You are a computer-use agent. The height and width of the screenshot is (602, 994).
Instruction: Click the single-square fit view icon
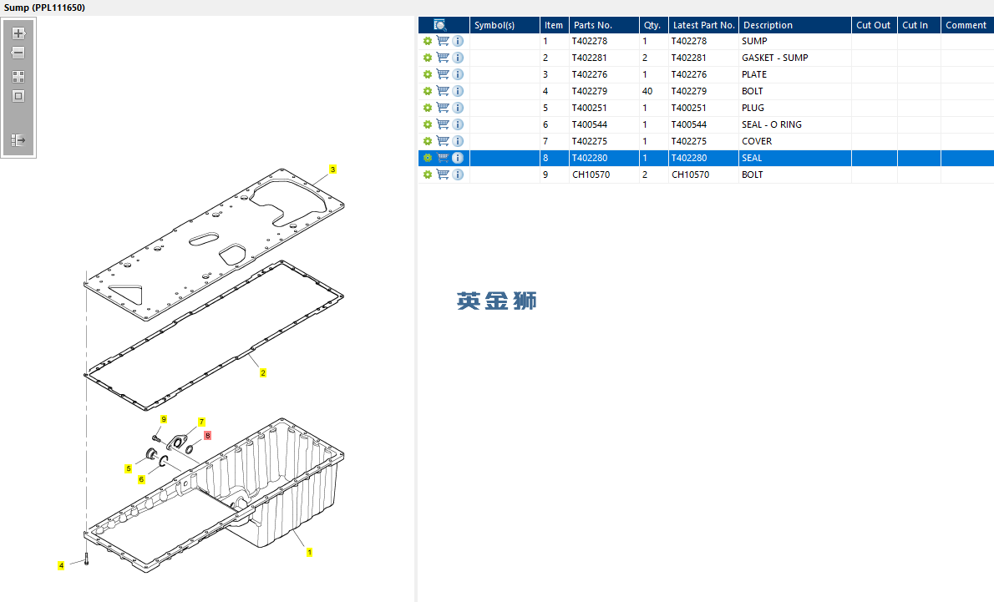[x=18, y=96]
